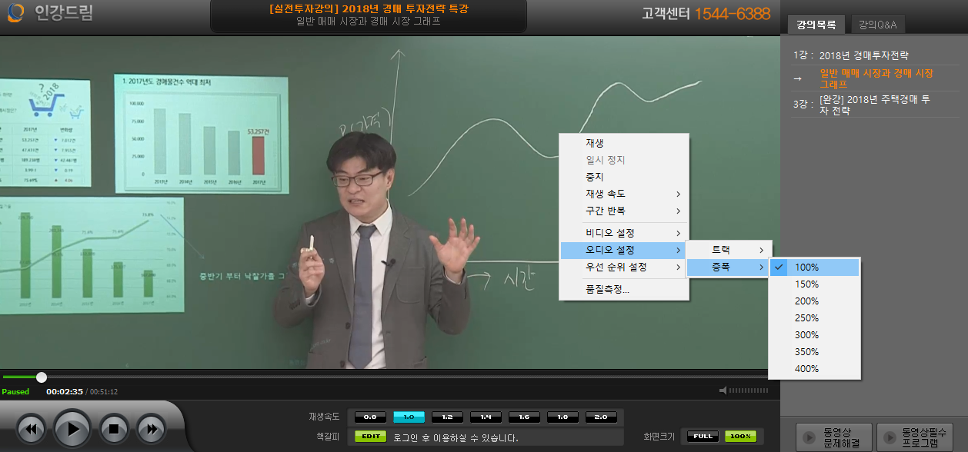Pick the 1.6 playback speed button
Viewport: 968px width, 452px height.
[524, 417]
